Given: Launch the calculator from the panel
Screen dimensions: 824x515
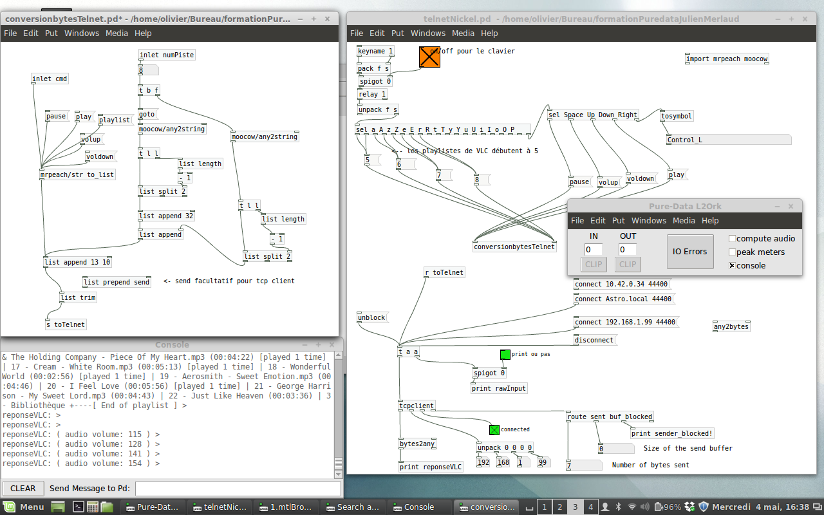Looking at the screenshot, I should [93, 507].
